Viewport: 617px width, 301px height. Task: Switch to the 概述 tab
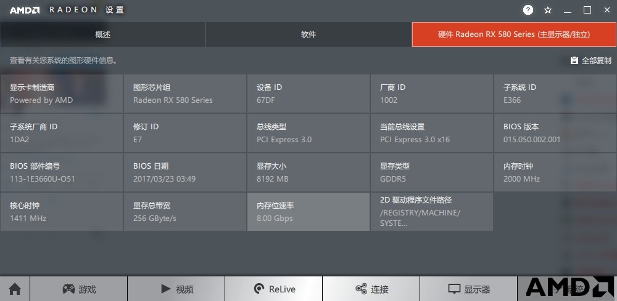(x=102, y=34)
